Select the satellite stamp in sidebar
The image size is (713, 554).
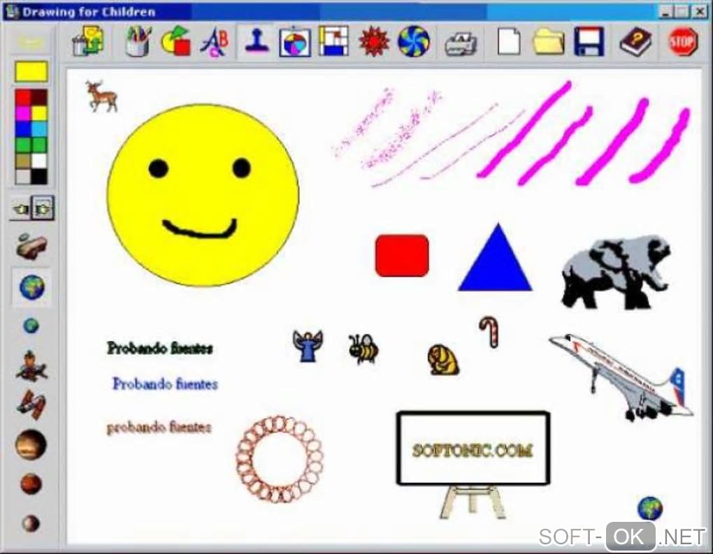[31, 404]
